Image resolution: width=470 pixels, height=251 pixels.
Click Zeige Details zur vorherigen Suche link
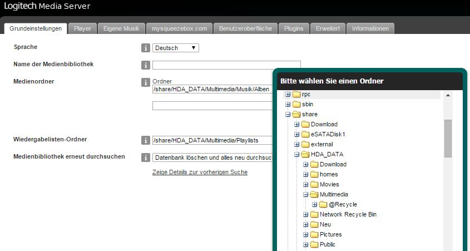[200, 172]
